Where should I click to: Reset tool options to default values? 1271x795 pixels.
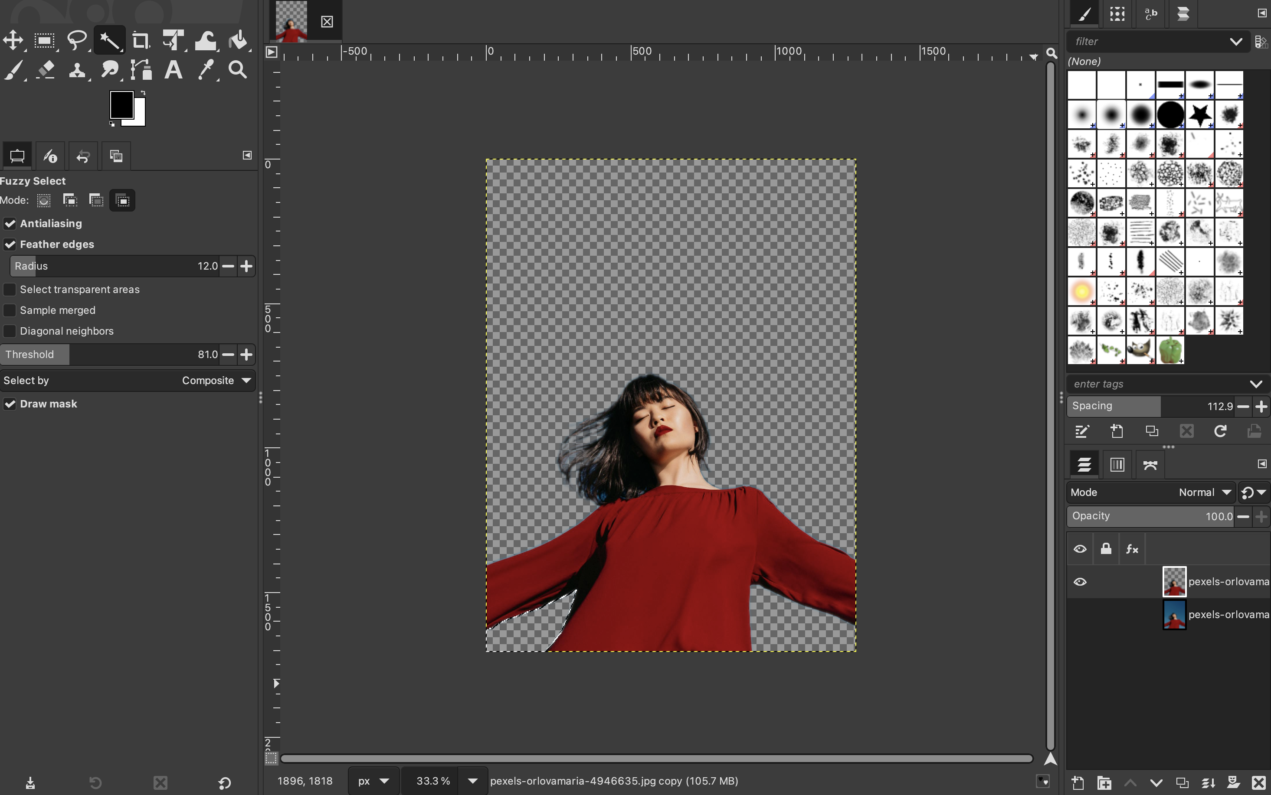tap(225, 783)
